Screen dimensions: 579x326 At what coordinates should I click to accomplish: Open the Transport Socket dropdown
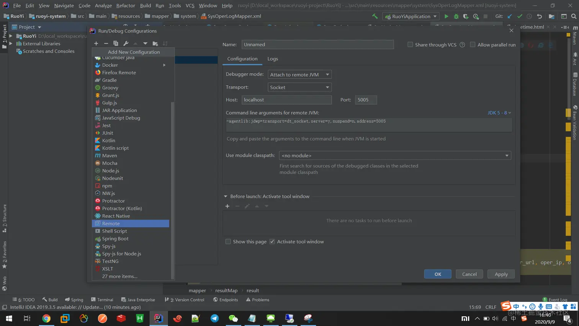click(x=299, y=87)
